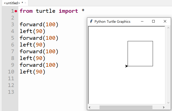Click the vertical scrollbar down arrow
Screen dimensions: 172x111
tap(168, 102)
